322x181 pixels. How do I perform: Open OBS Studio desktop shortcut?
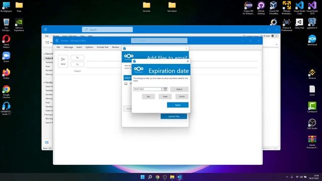[312, 124]
